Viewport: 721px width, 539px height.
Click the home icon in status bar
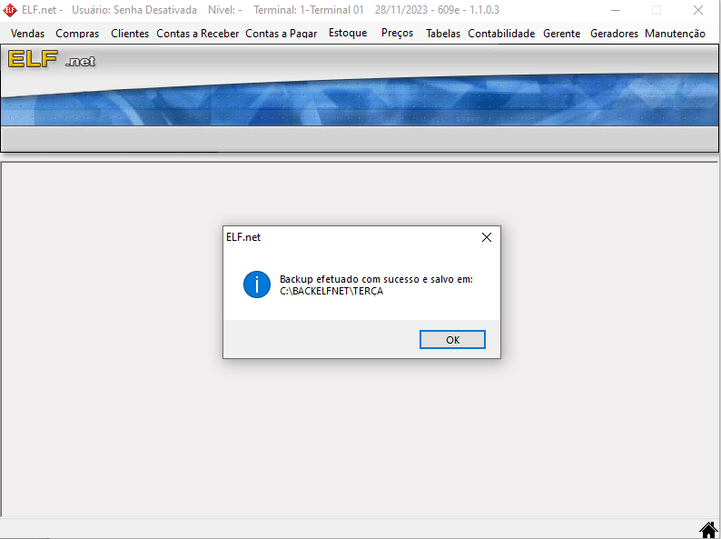(708, 529)
